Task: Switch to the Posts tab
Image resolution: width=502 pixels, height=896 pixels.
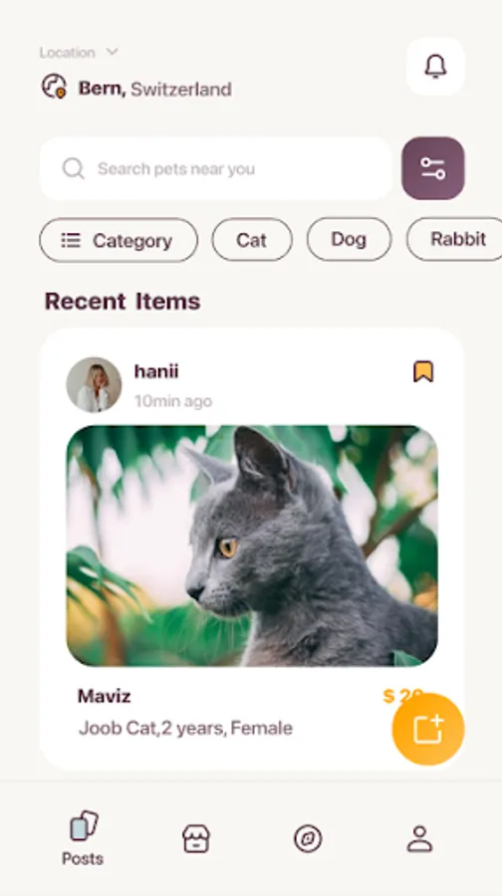Action: [83, 837]
